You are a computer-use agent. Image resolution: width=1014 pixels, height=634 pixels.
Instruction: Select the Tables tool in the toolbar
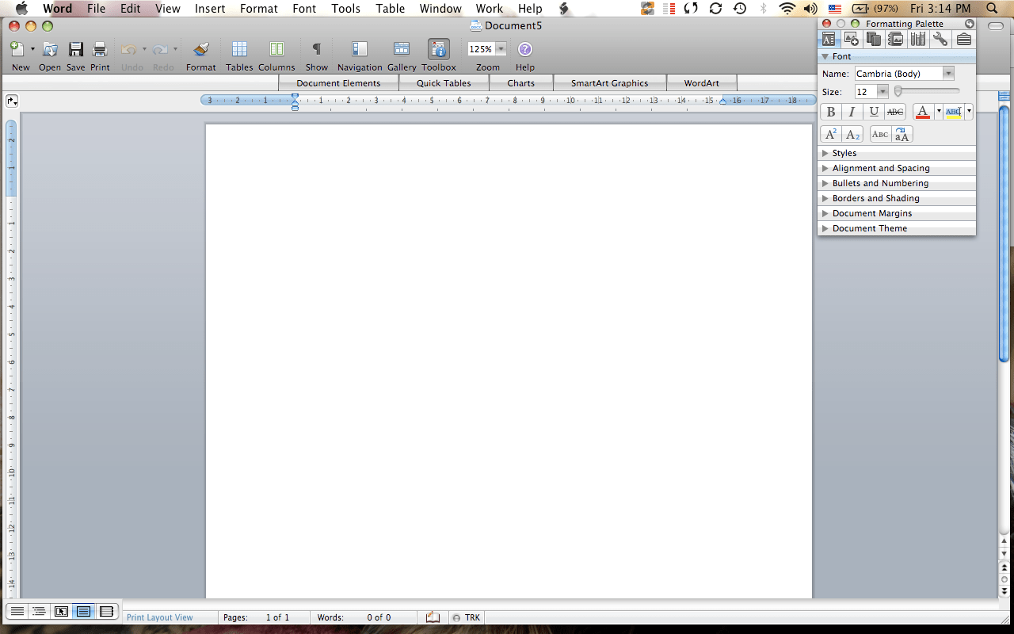click(x=238, y=49)
